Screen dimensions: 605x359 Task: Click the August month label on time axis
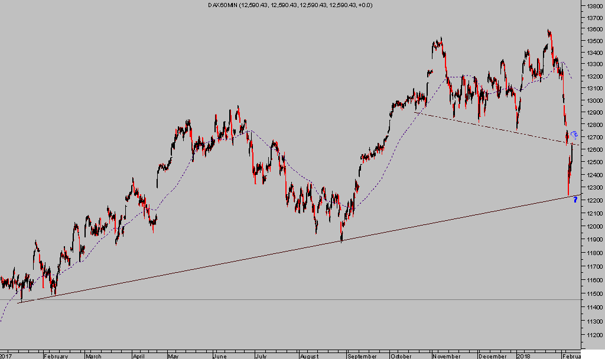[x=309, y=356]
